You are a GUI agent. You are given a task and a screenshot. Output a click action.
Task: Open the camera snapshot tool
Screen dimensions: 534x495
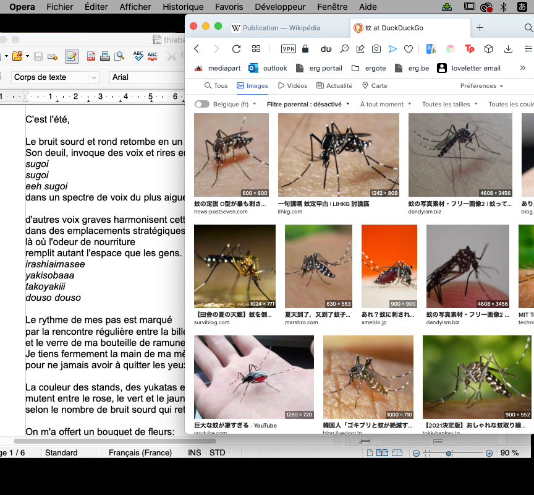click(x=376, y=49)
